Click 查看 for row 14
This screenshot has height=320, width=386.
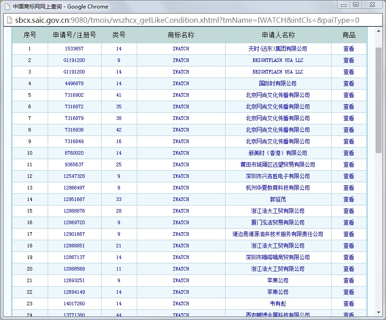[349, 199]
